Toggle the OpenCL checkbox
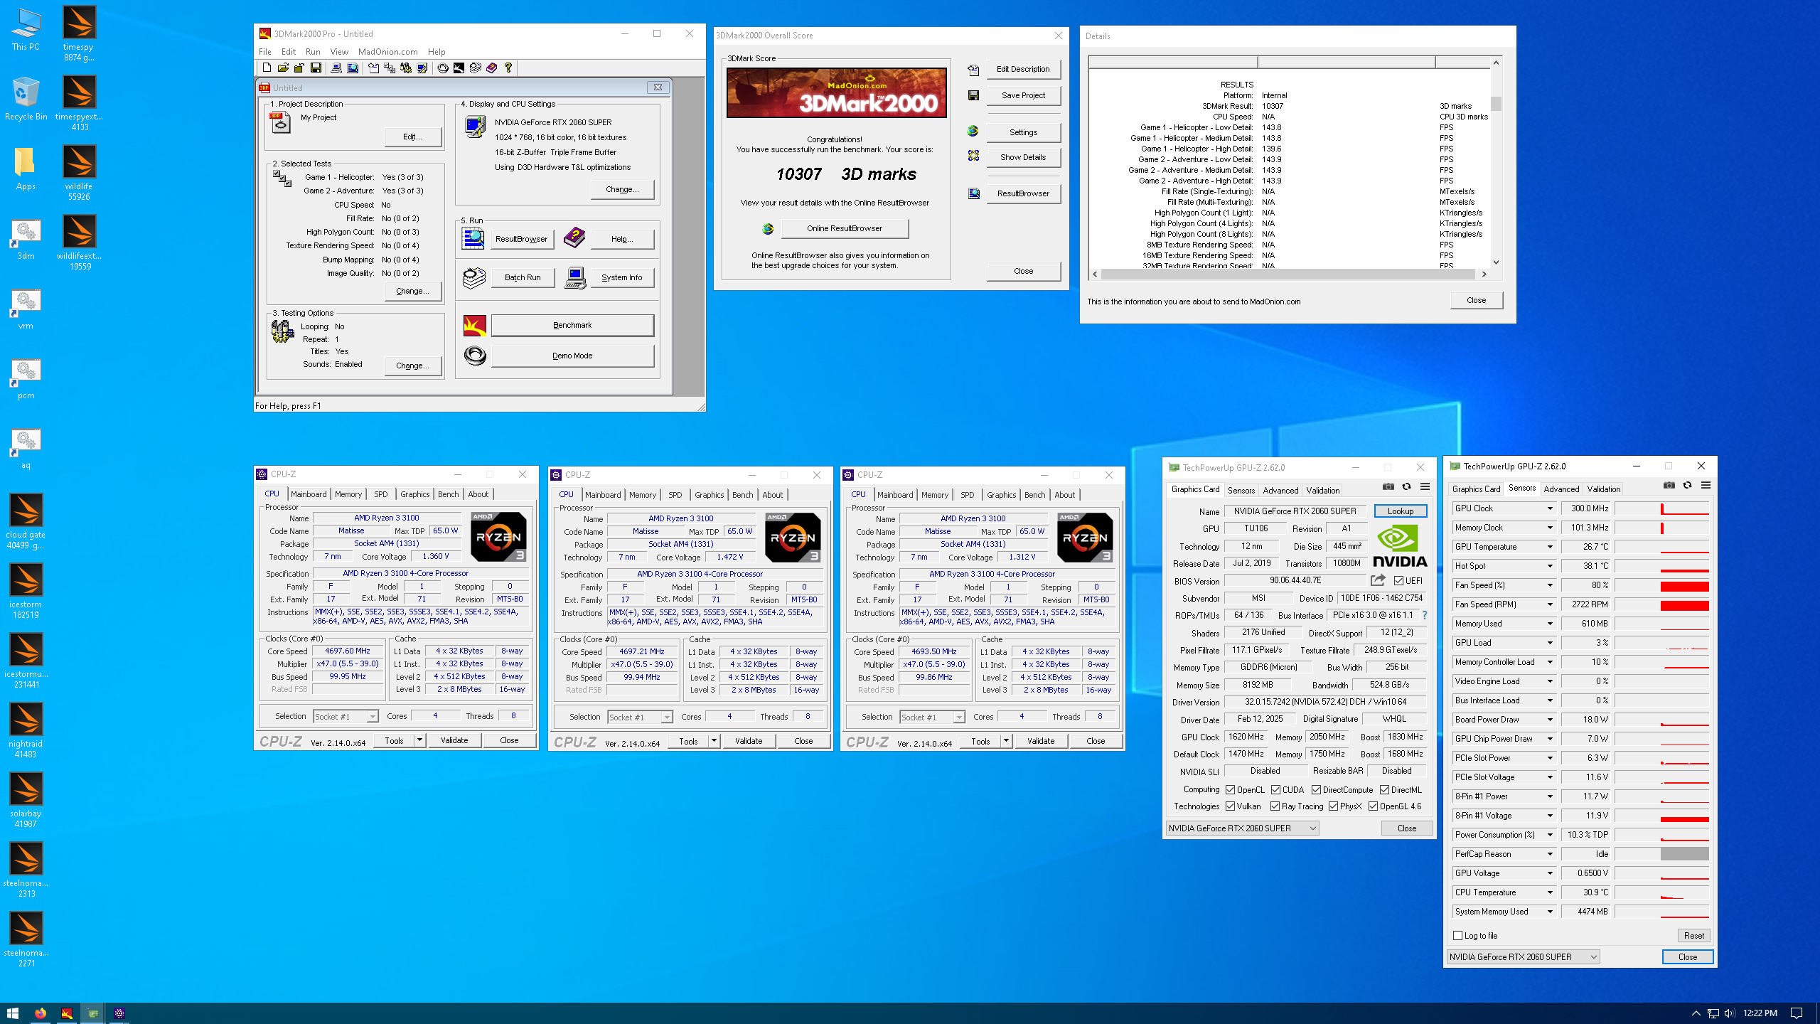This screenshot has height=1024, width=1820. pos(1230,790)
